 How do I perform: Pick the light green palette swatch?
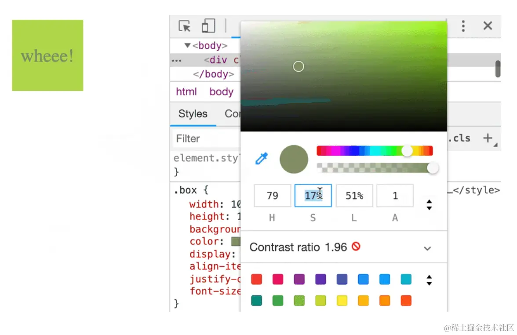(299, 301)
